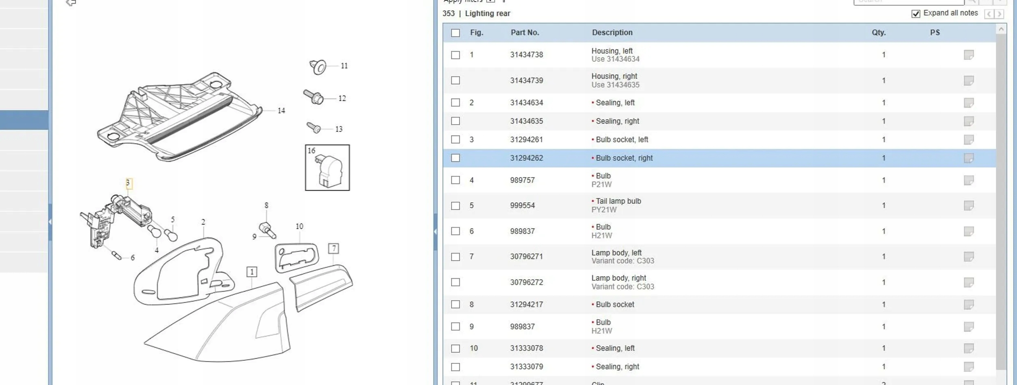Click the "PY21W" bulb type note
The image size is (1017, 385).
pos(604,210)
